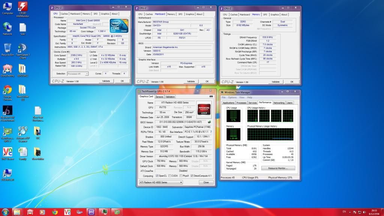Click the Radeon logo in GPU-Z
Viewport: 384px width, 216px height.
(x=204, y=109)
